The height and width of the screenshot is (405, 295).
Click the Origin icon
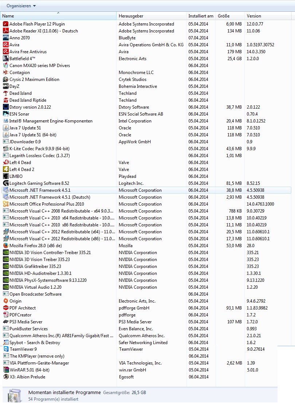click(6, 301)
